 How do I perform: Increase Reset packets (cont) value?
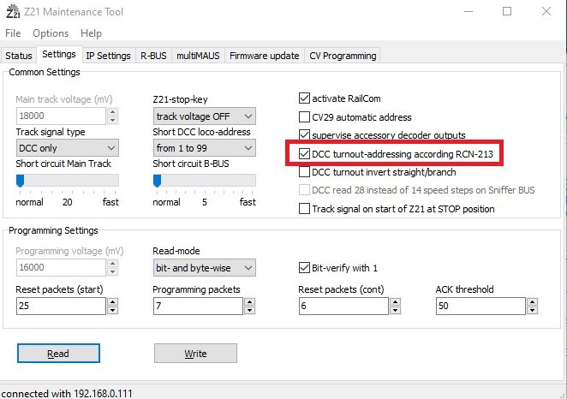click(395, 301)
